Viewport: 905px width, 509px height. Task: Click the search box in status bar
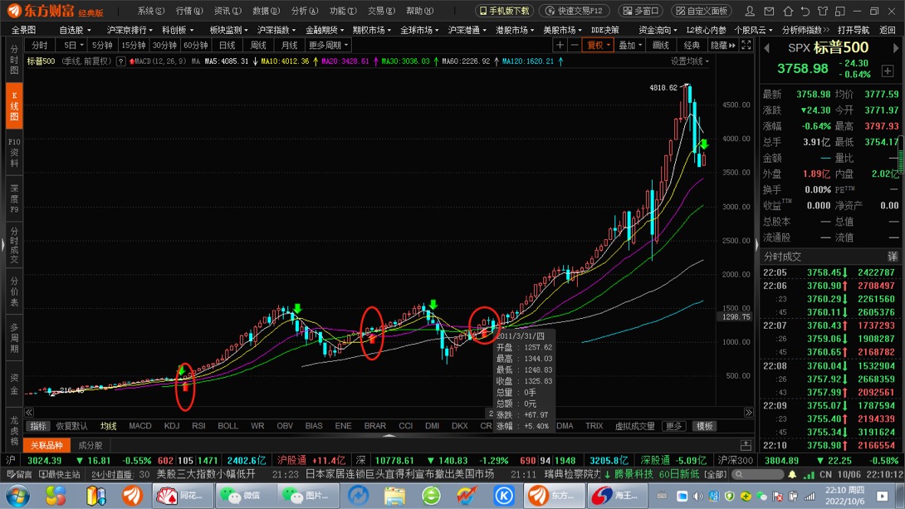pos(756,474)
